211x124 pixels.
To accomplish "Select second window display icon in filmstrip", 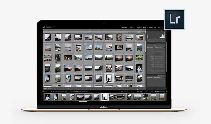I will tap(46, 92).
